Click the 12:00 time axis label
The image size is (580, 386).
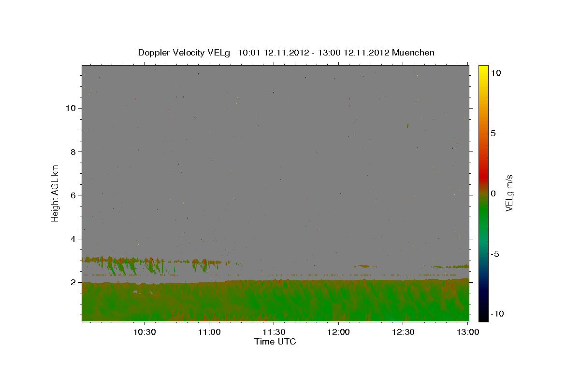click(x=339, y=332)
